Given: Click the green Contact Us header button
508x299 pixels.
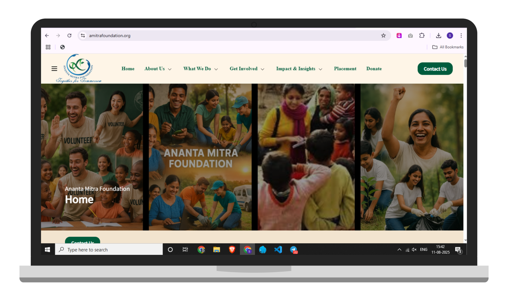Looking at the screenshot, I should [x=435, y=69].
